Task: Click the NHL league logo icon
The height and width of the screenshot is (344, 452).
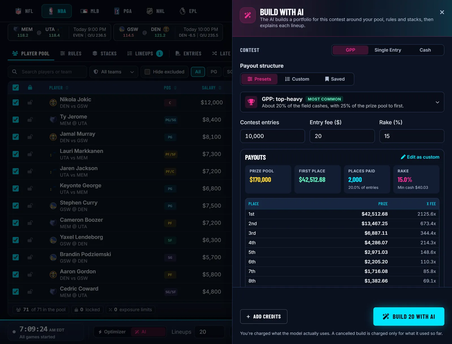Action: [x=150, y=11]
